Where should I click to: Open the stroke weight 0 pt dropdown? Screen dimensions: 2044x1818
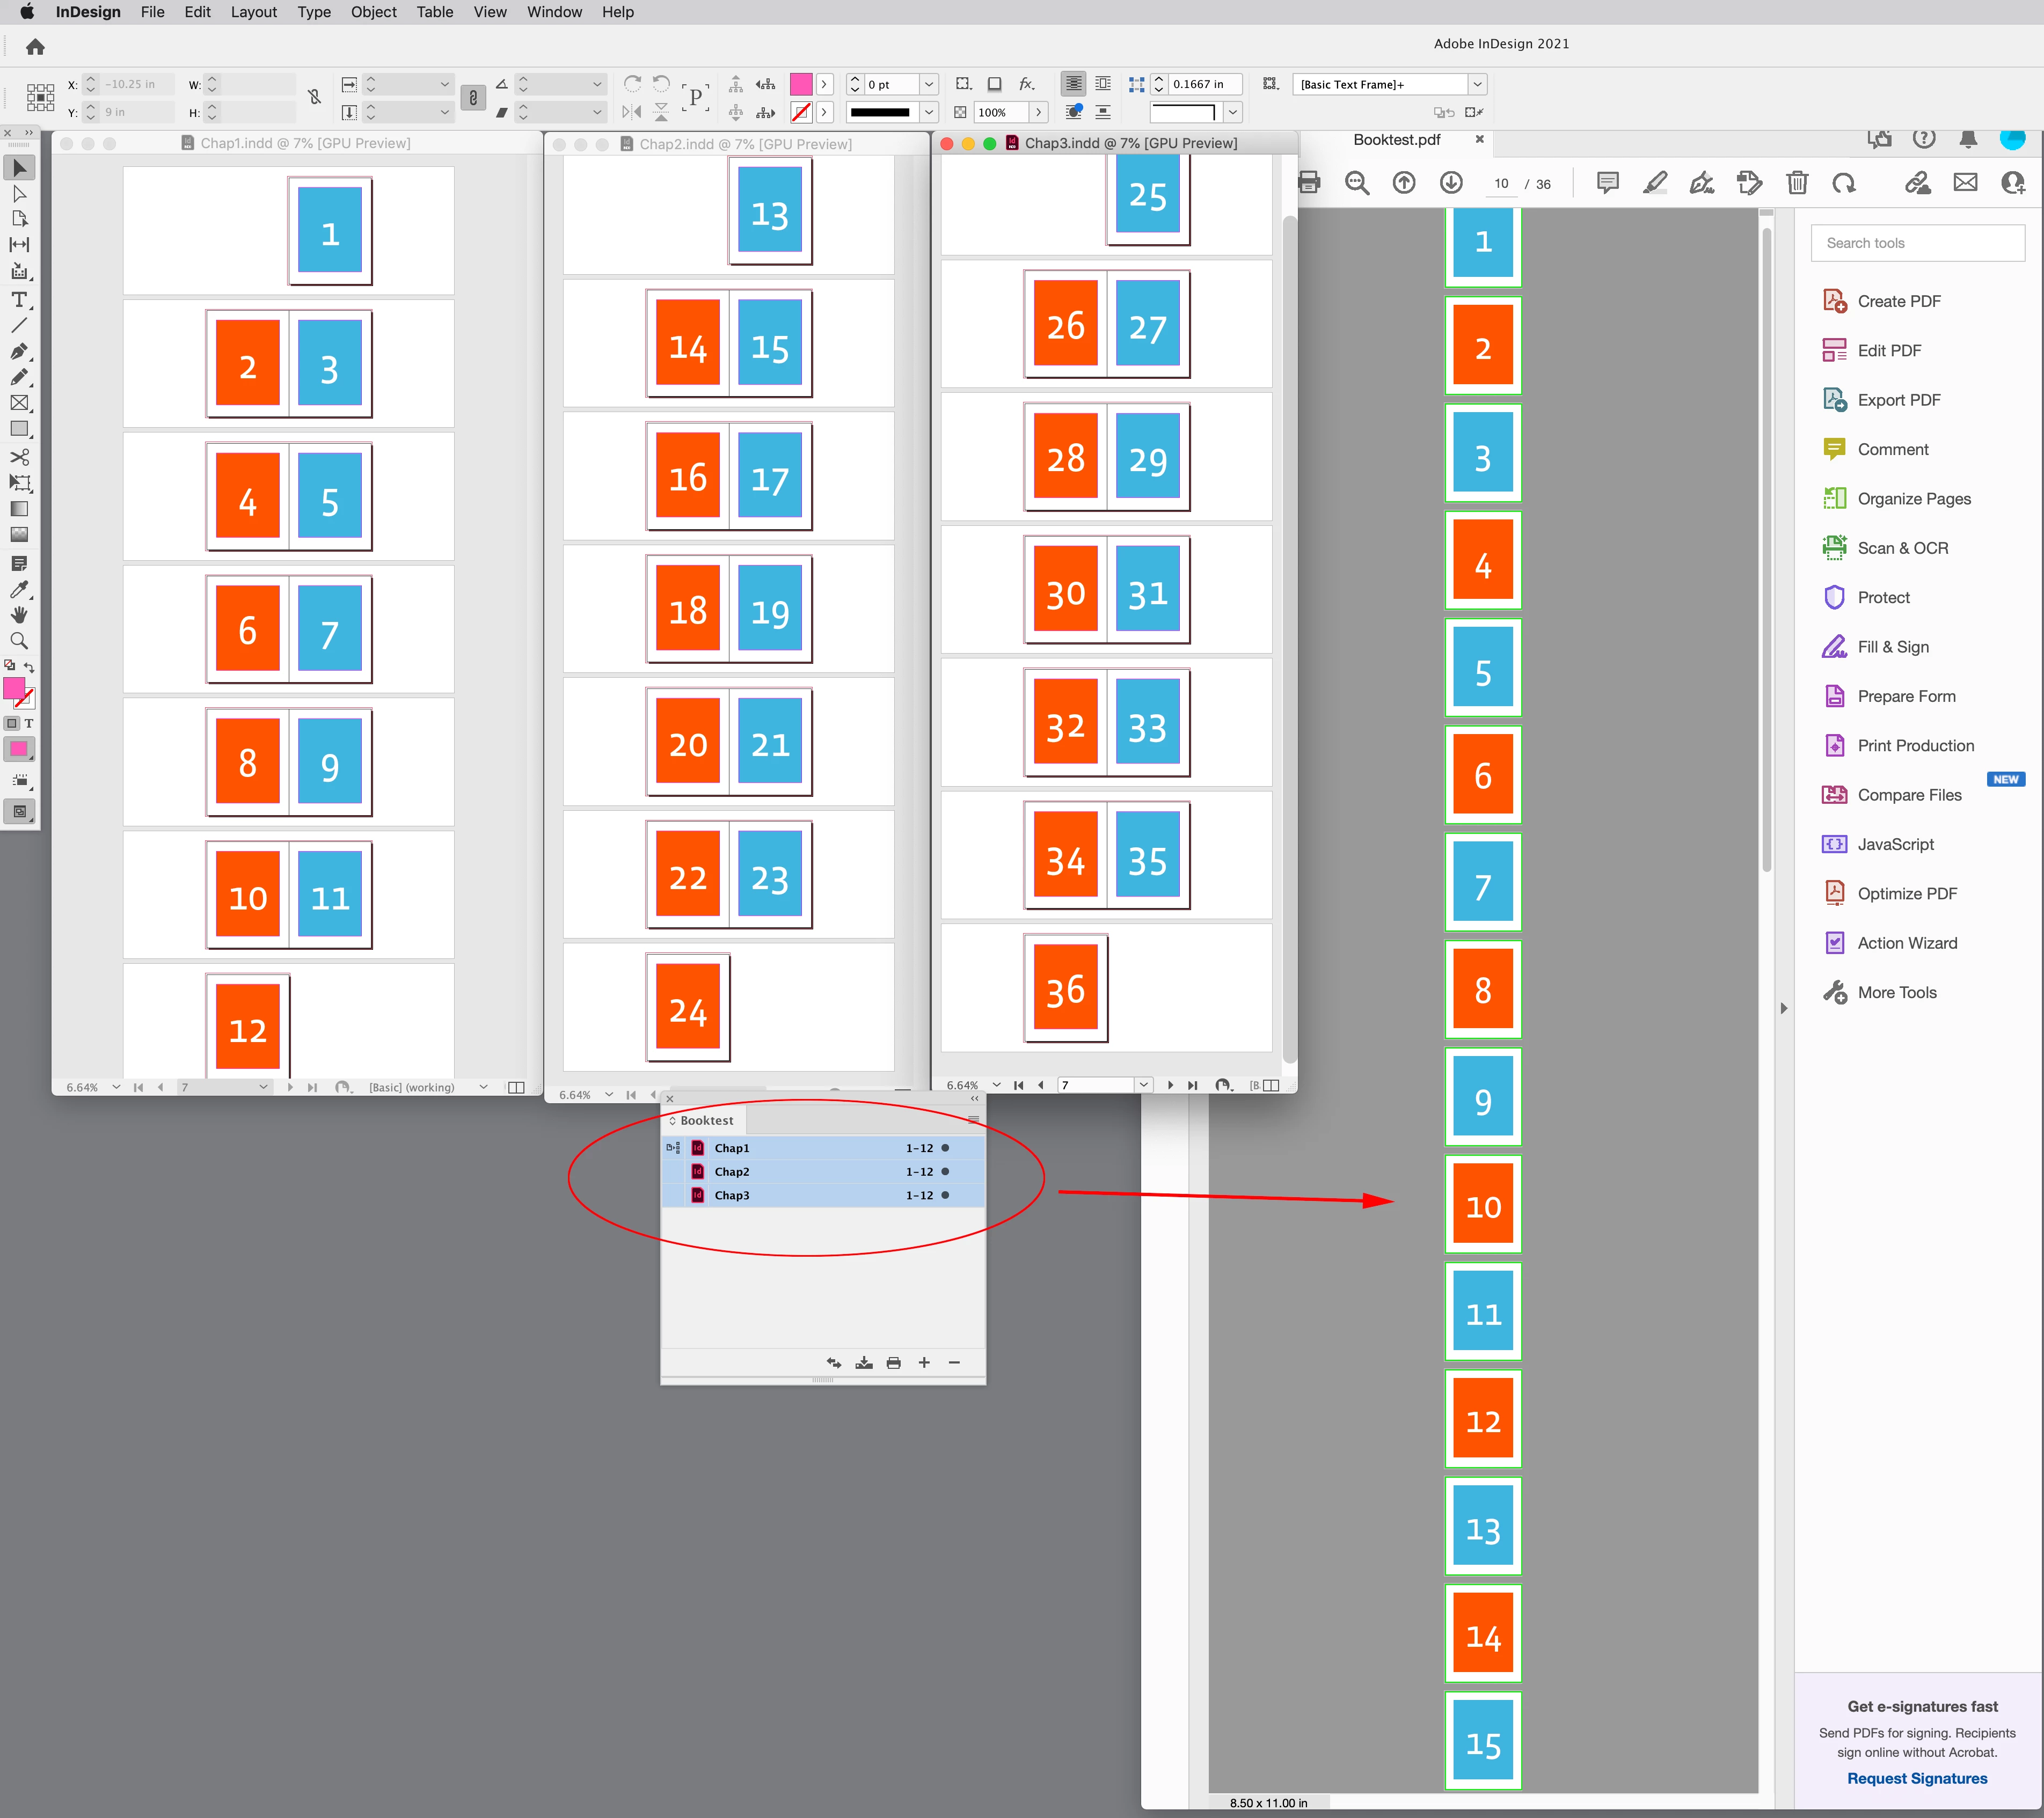coord(929,85)
